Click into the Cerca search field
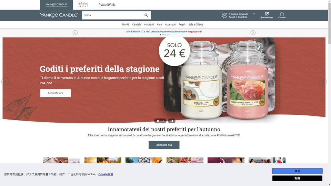The image size is (331, 186). click(112, 15)
